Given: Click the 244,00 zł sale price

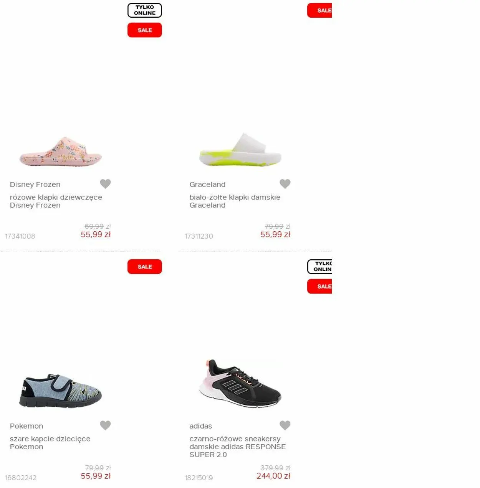Looking at the screenshot, I should pyautogui.click(x=273, y=476).
